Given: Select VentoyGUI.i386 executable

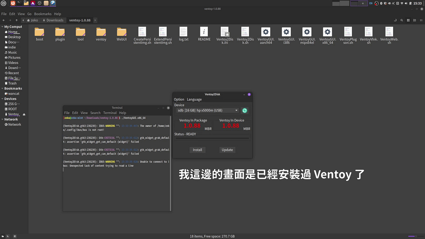Looking at the screenshot, I should pos(286,36).
